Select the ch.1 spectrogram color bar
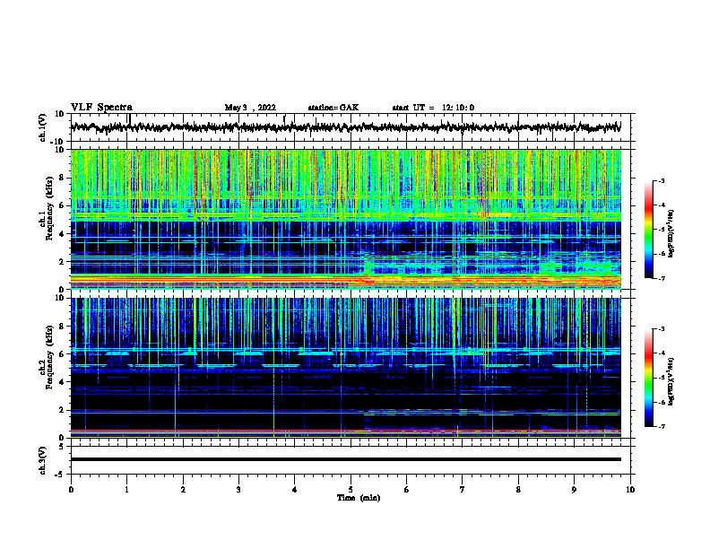The height and width of the screenshot is (549, 710). (648, 230)
